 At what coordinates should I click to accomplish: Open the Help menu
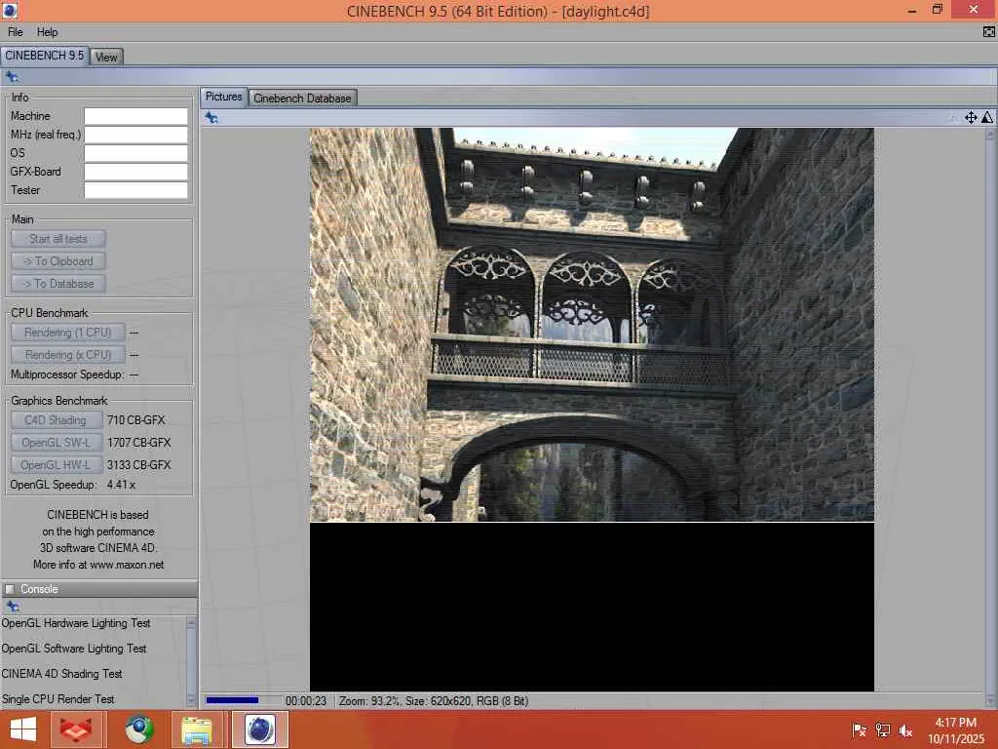[47, 32]
